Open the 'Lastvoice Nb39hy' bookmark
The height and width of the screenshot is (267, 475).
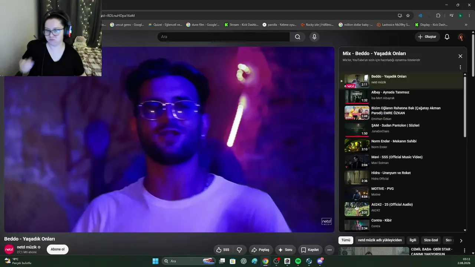tap(393, 25)
